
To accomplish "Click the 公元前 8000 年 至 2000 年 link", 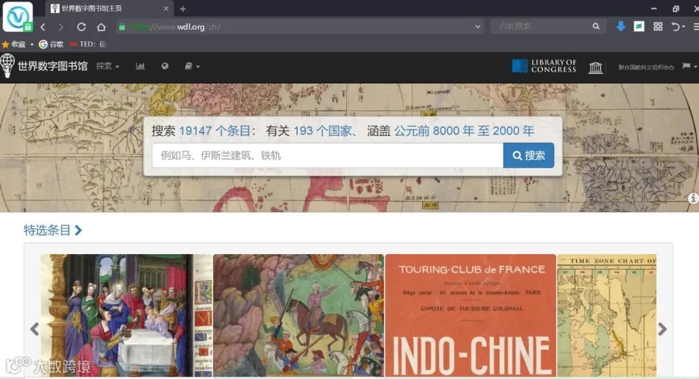I will click(x=464, y=131).
